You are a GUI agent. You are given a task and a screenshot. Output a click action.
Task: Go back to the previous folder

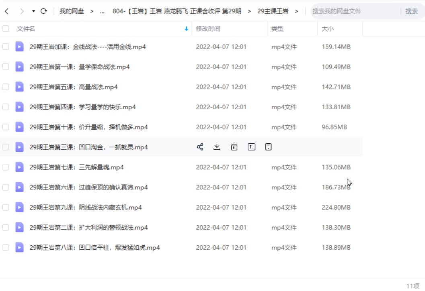click(x=7, y=11)
